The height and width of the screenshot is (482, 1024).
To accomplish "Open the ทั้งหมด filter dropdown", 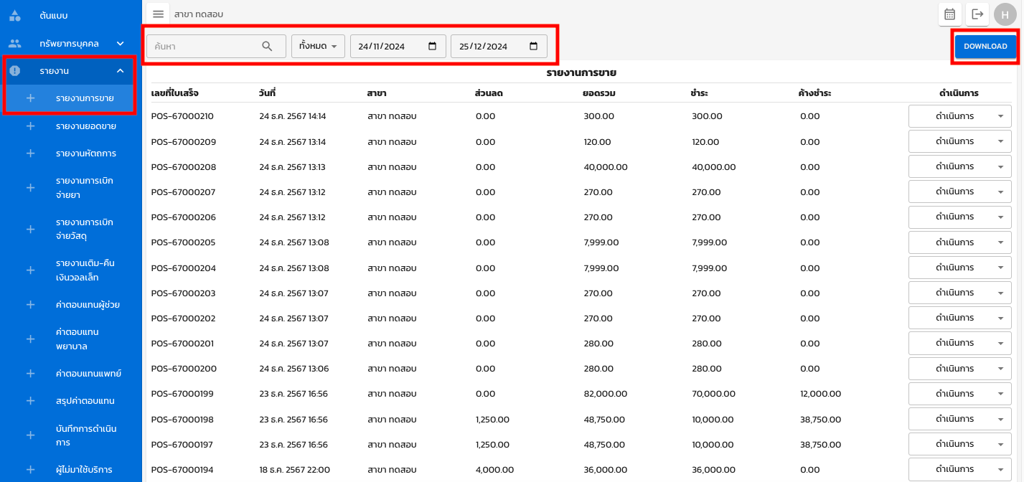I will click(x=319, y=47).
